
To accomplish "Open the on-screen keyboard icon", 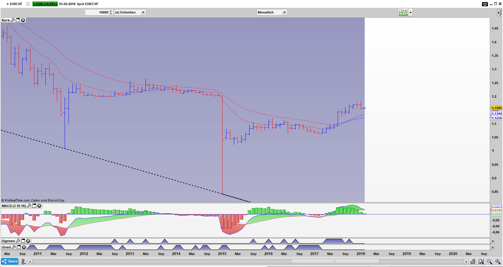I will [485, 4].
